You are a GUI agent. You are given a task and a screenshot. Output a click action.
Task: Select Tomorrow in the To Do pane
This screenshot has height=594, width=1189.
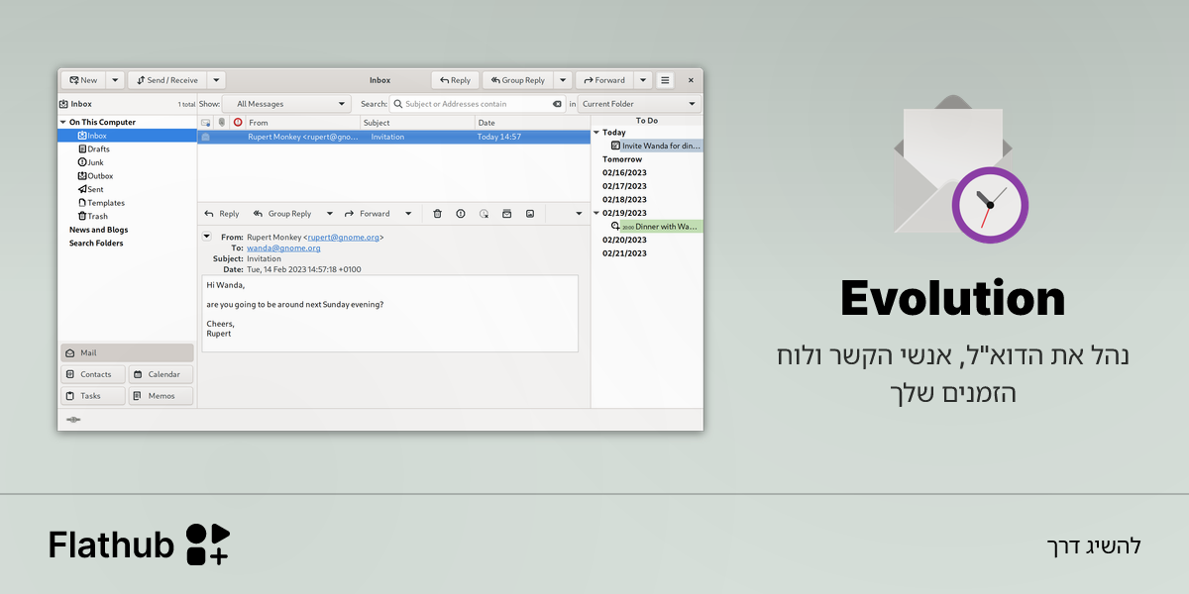[x=622, y=159]
